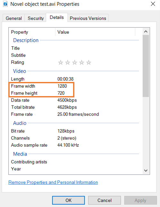This screenshot has width=160, height=207.
Task: Click the Rating property label
Action: (x=18, y=62)
